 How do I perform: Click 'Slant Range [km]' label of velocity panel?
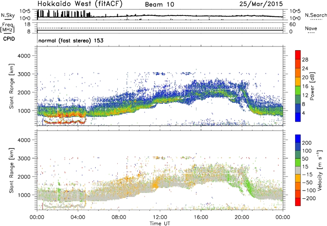point(11,170)
